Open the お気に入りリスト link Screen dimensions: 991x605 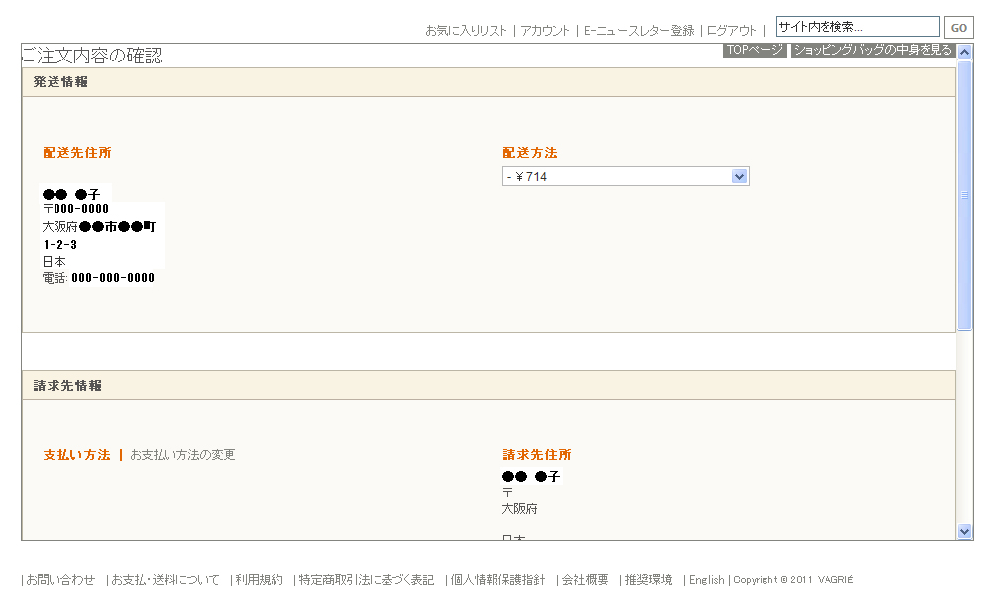(x=467, y=30)
